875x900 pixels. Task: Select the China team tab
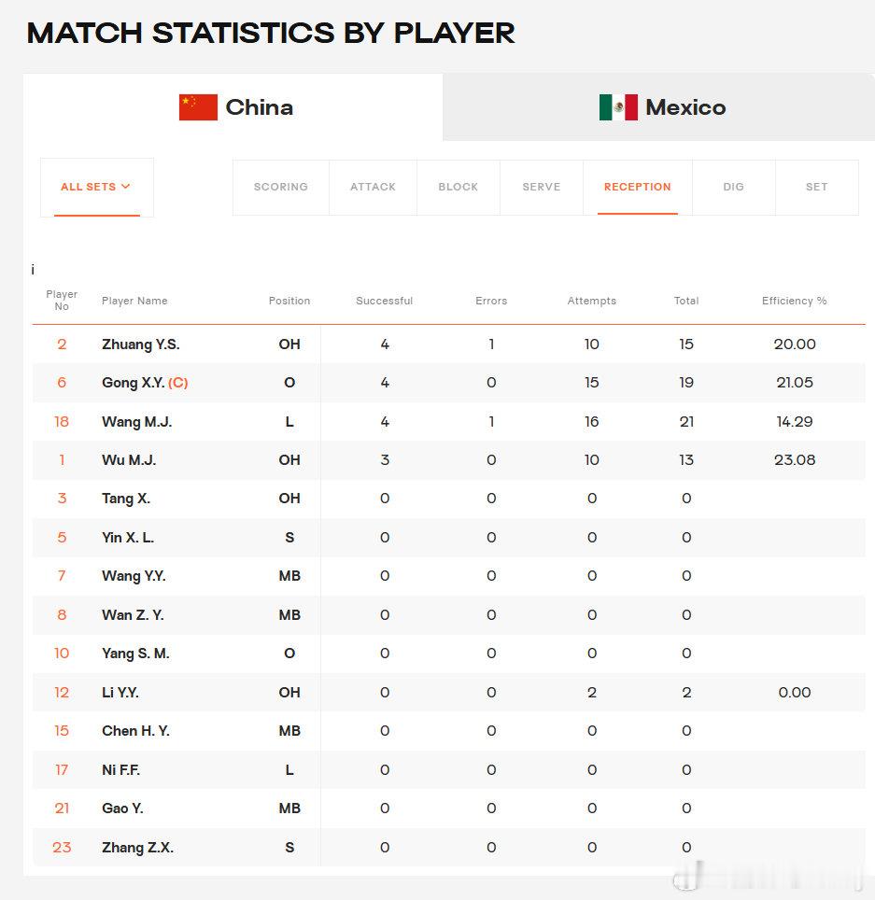pyautogui.click(x=233, y=107)
